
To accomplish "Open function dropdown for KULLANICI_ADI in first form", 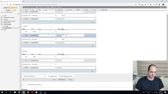I will tap(48, 16).
